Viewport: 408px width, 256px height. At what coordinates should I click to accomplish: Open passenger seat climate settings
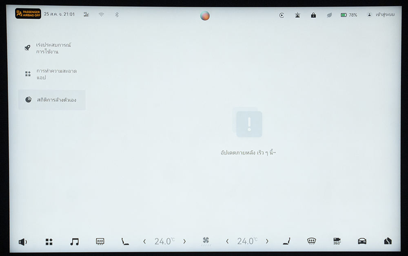click(x=286, y=241)
